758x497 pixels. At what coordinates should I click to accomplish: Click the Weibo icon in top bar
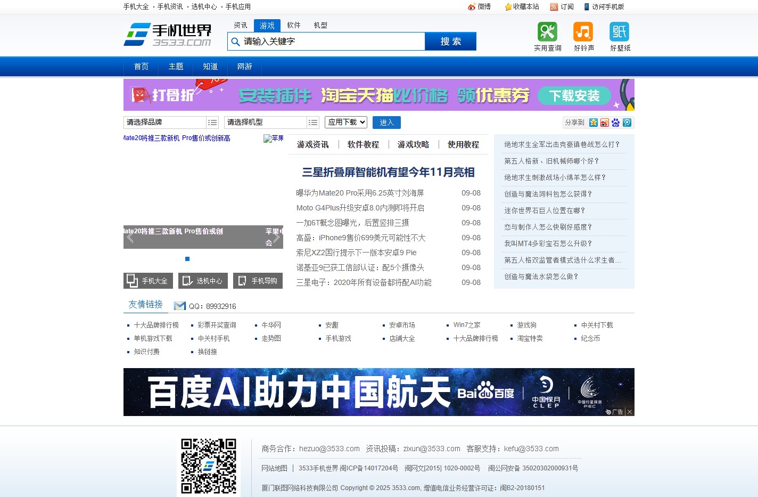click(x=472, y=7)
